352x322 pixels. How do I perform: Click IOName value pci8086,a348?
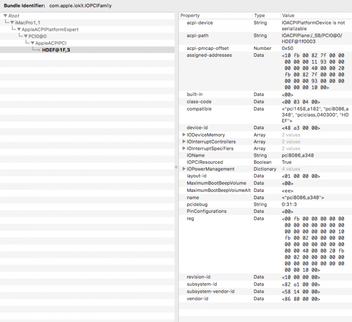pyautogui.click(x=298, y=155)
